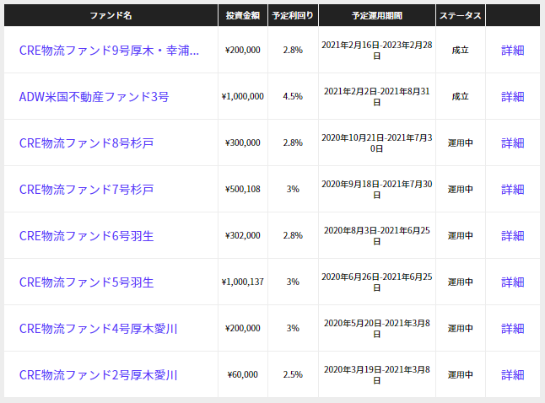Click the 予定利回り column header
545x403 pixels.
point(293,15)
